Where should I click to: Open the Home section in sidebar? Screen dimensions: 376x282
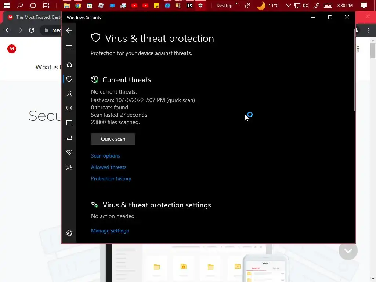point(69,65)
